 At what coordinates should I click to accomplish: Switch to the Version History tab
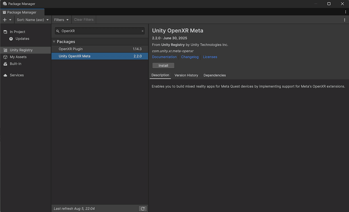[186, 75]
